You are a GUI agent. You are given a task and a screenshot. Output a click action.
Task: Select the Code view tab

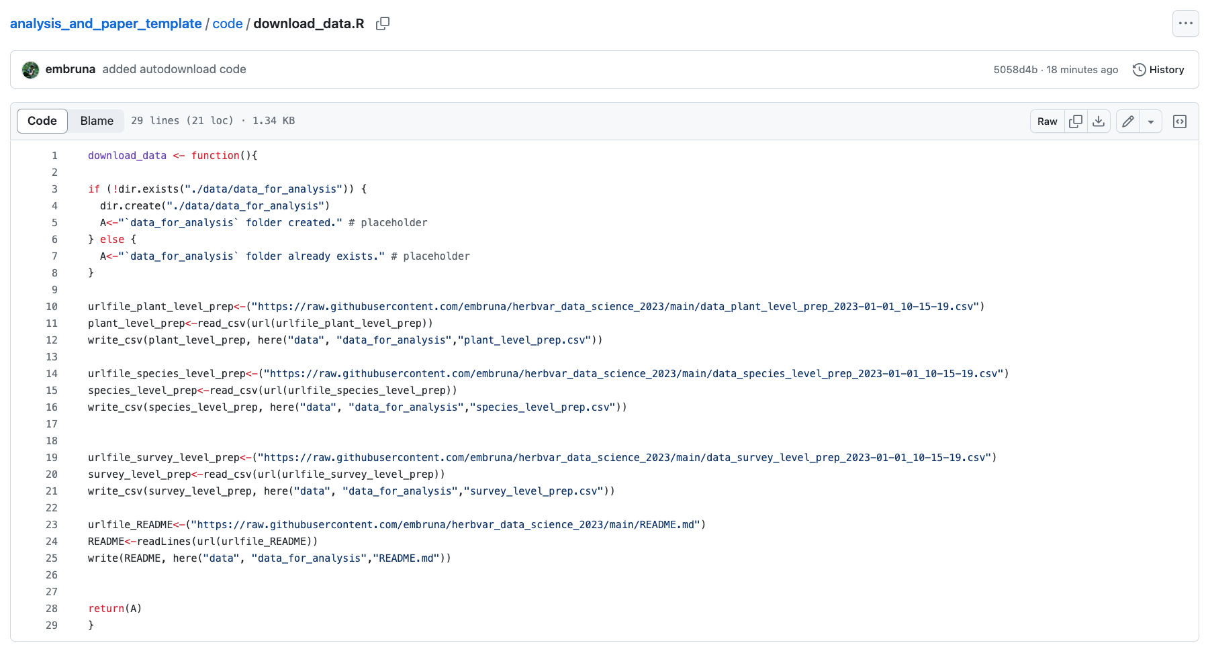pyautogui.click(x=42, y=121)
